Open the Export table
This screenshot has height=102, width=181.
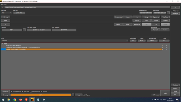pyautogui.click(x=118, y=24)
